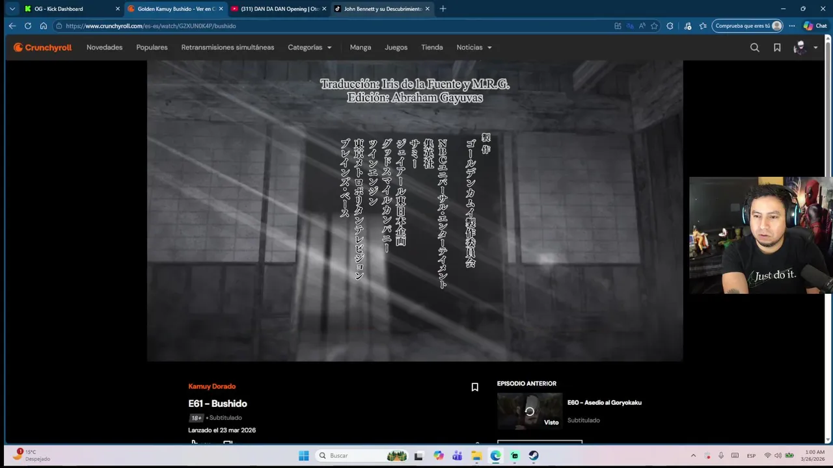This screenshot has height=468, width=833.
Task: Open the Kamuy Dorado series link
Action: [212, 386]
